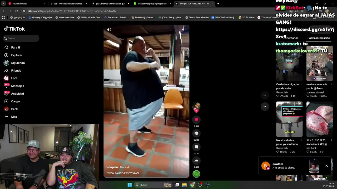Viewport: 337px width, 189px height.
Task: Open 'eljanojey - Triggerfyre' bookmark
Action: click(x=40, y=18)
